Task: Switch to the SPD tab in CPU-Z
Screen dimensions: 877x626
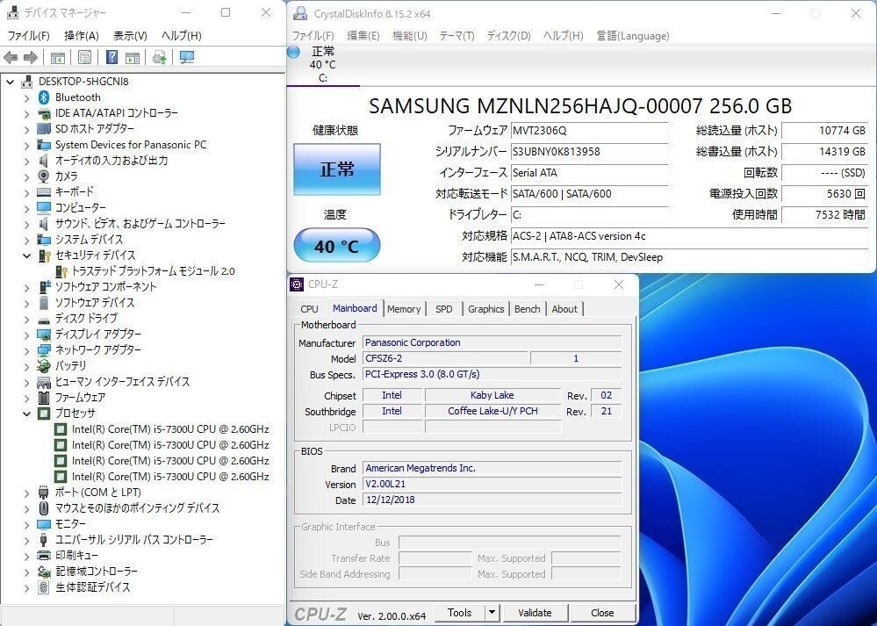Action: [x=444, y=309]
